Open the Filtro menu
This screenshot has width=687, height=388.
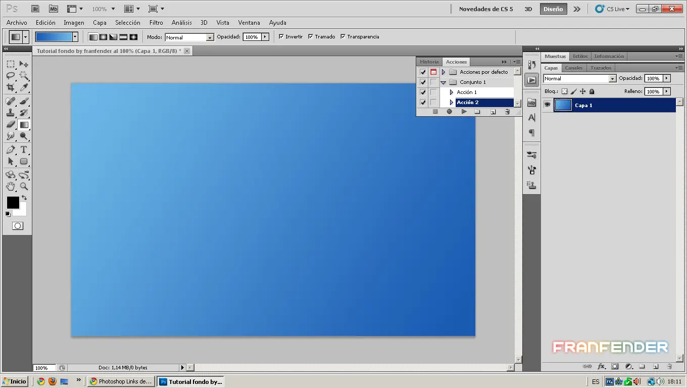(x=156, y=22)
